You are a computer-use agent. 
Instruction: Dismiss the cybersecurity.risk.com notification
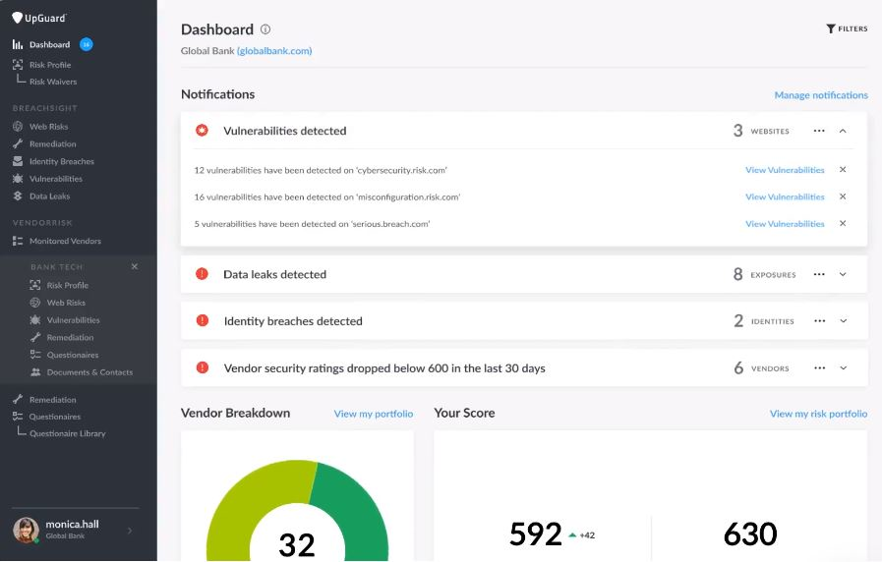pos(843,169)
